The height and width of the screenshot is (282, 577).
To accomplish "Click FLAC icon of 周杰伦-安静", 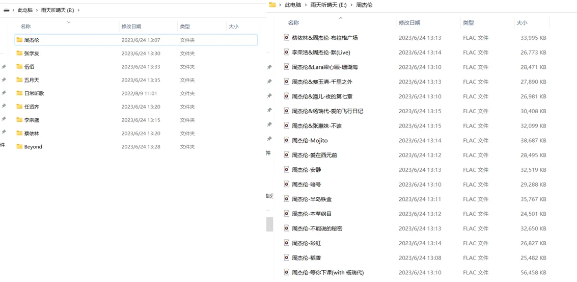I will [x=287, y=169].
